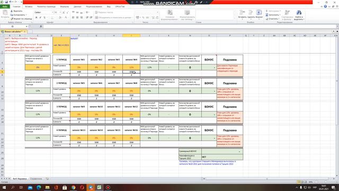Image resolution: width=339 pixels, height=191 pixels.
Task: Open Conditional Formatting in the Styles group
Action: pyautogui.click(x=170, y=15)
